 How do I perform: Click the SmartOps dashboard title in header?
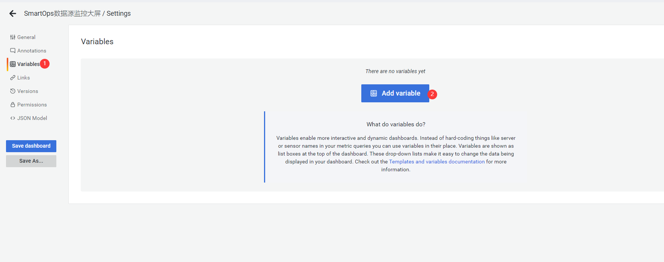point(62,13)
